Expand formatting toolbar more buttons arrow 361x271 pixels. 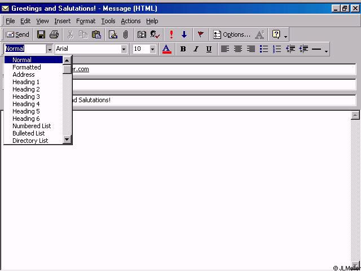[326, 51]
